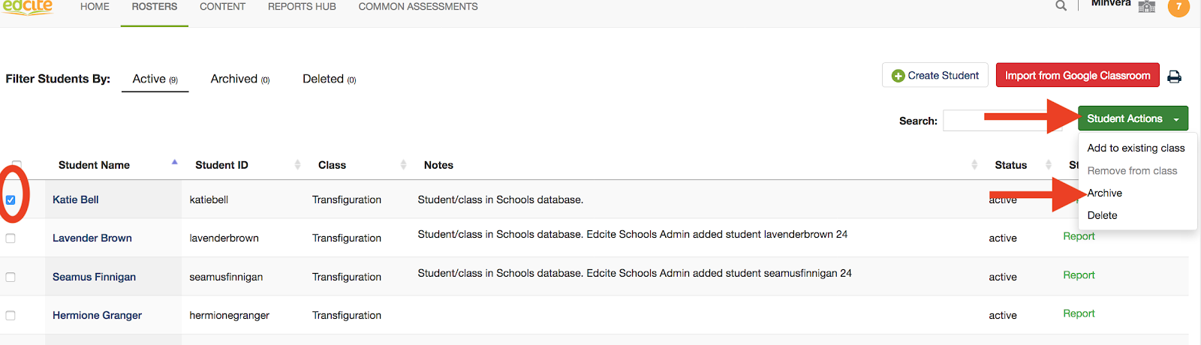Click the Create Student button
The width and height of the screenshot is (1201, 345).
935,76
